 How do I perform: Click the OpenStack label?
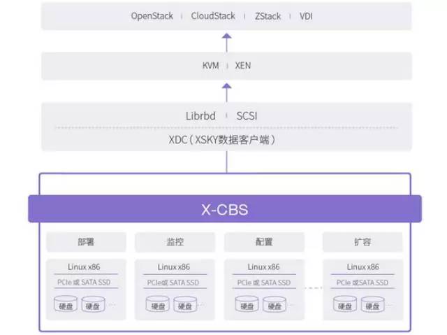[152, 15]
